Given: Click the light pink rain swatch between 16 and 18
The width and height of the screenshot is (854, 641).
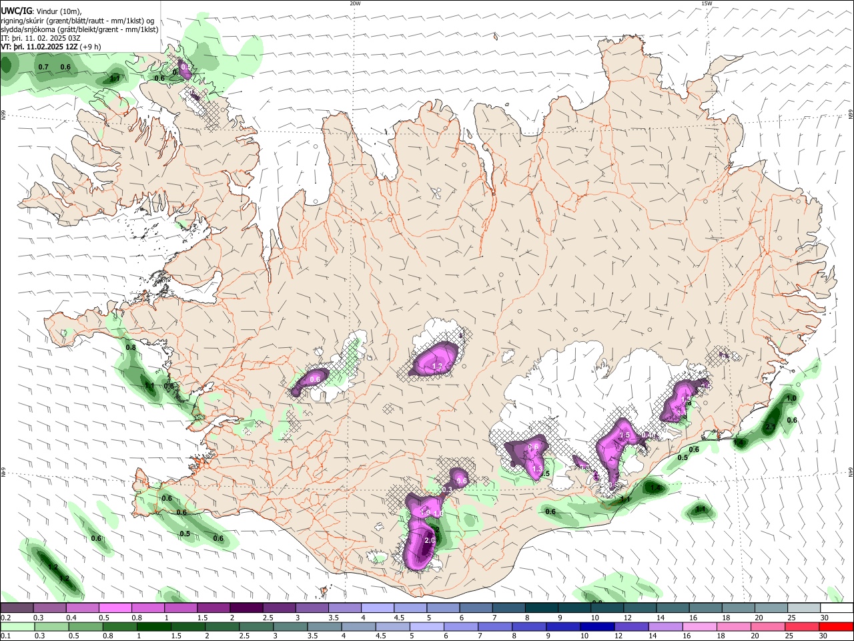Looking at the screenshot, I should pos(699,626).
